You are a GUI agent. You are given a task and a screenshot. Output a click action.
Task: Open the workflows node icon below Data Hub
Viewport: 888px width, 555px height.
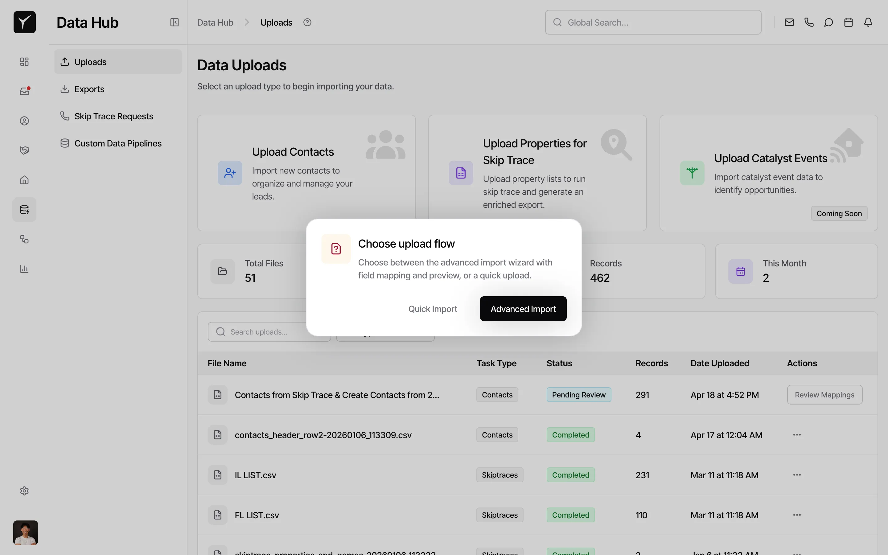click(x=24, y=239)
